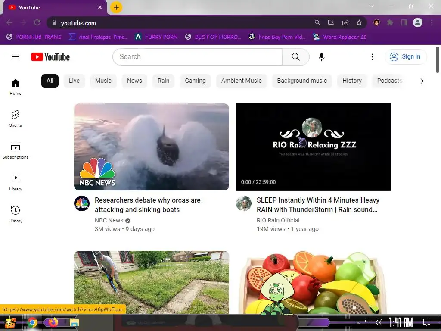Close the YouTube tab
The width and height of the screenshot is (441, 331).
click(x=100, y=8)
